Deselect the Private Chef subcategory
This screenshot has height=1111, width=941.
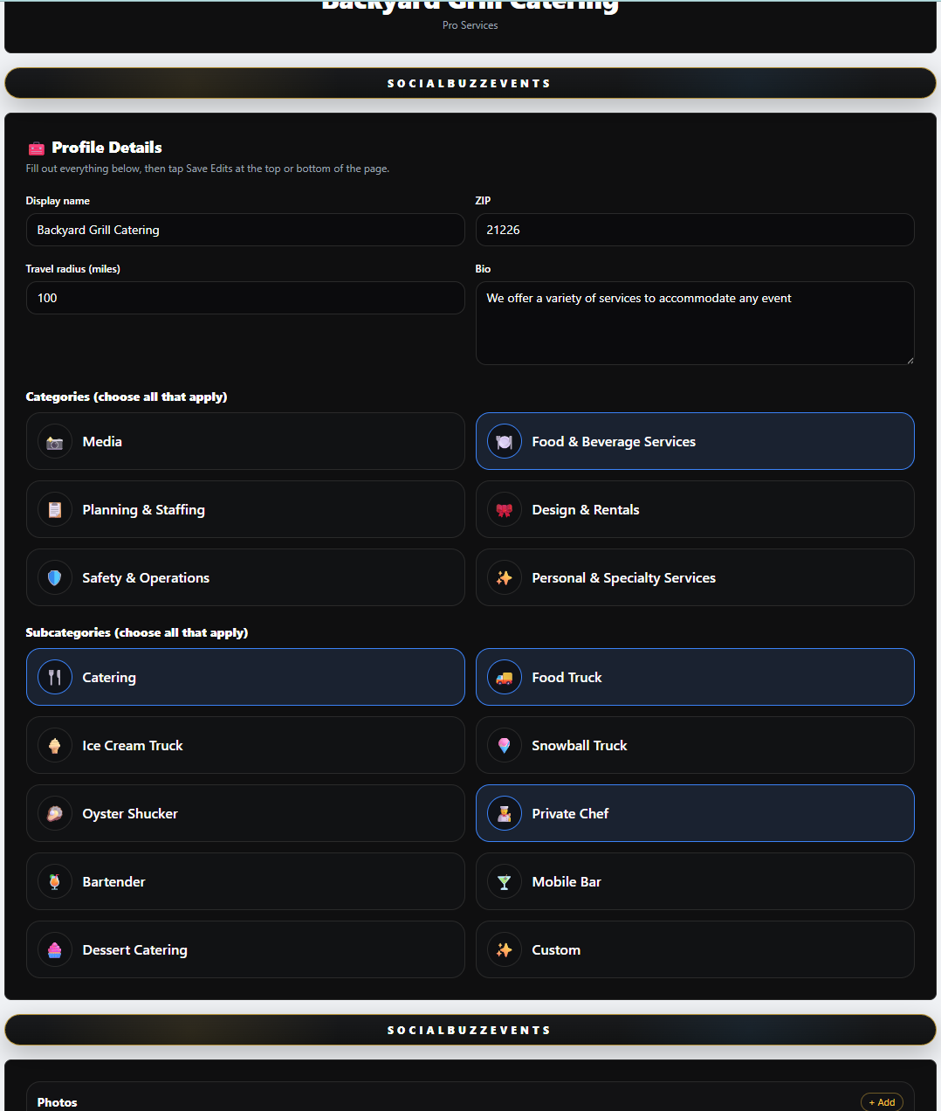coord(695,813)
